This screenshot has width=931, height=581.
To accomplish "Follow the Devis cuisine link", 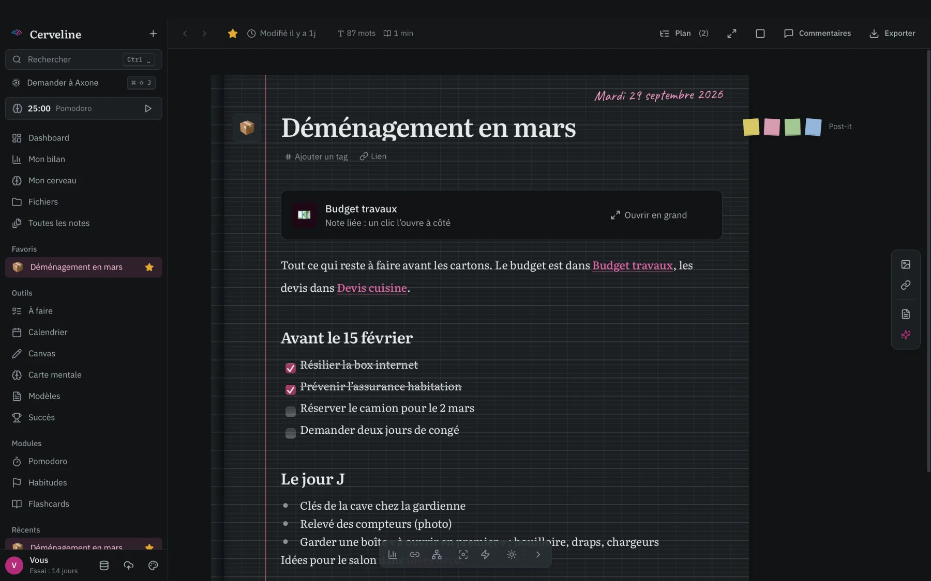I will [x=372, y=288].
